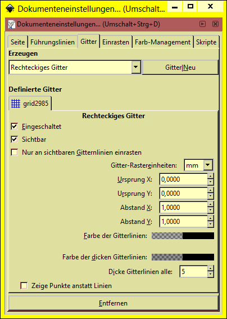Open Farbe der Gitterlinien color swatch
Viewport: 227px width, 319px height.
(183, 236)
